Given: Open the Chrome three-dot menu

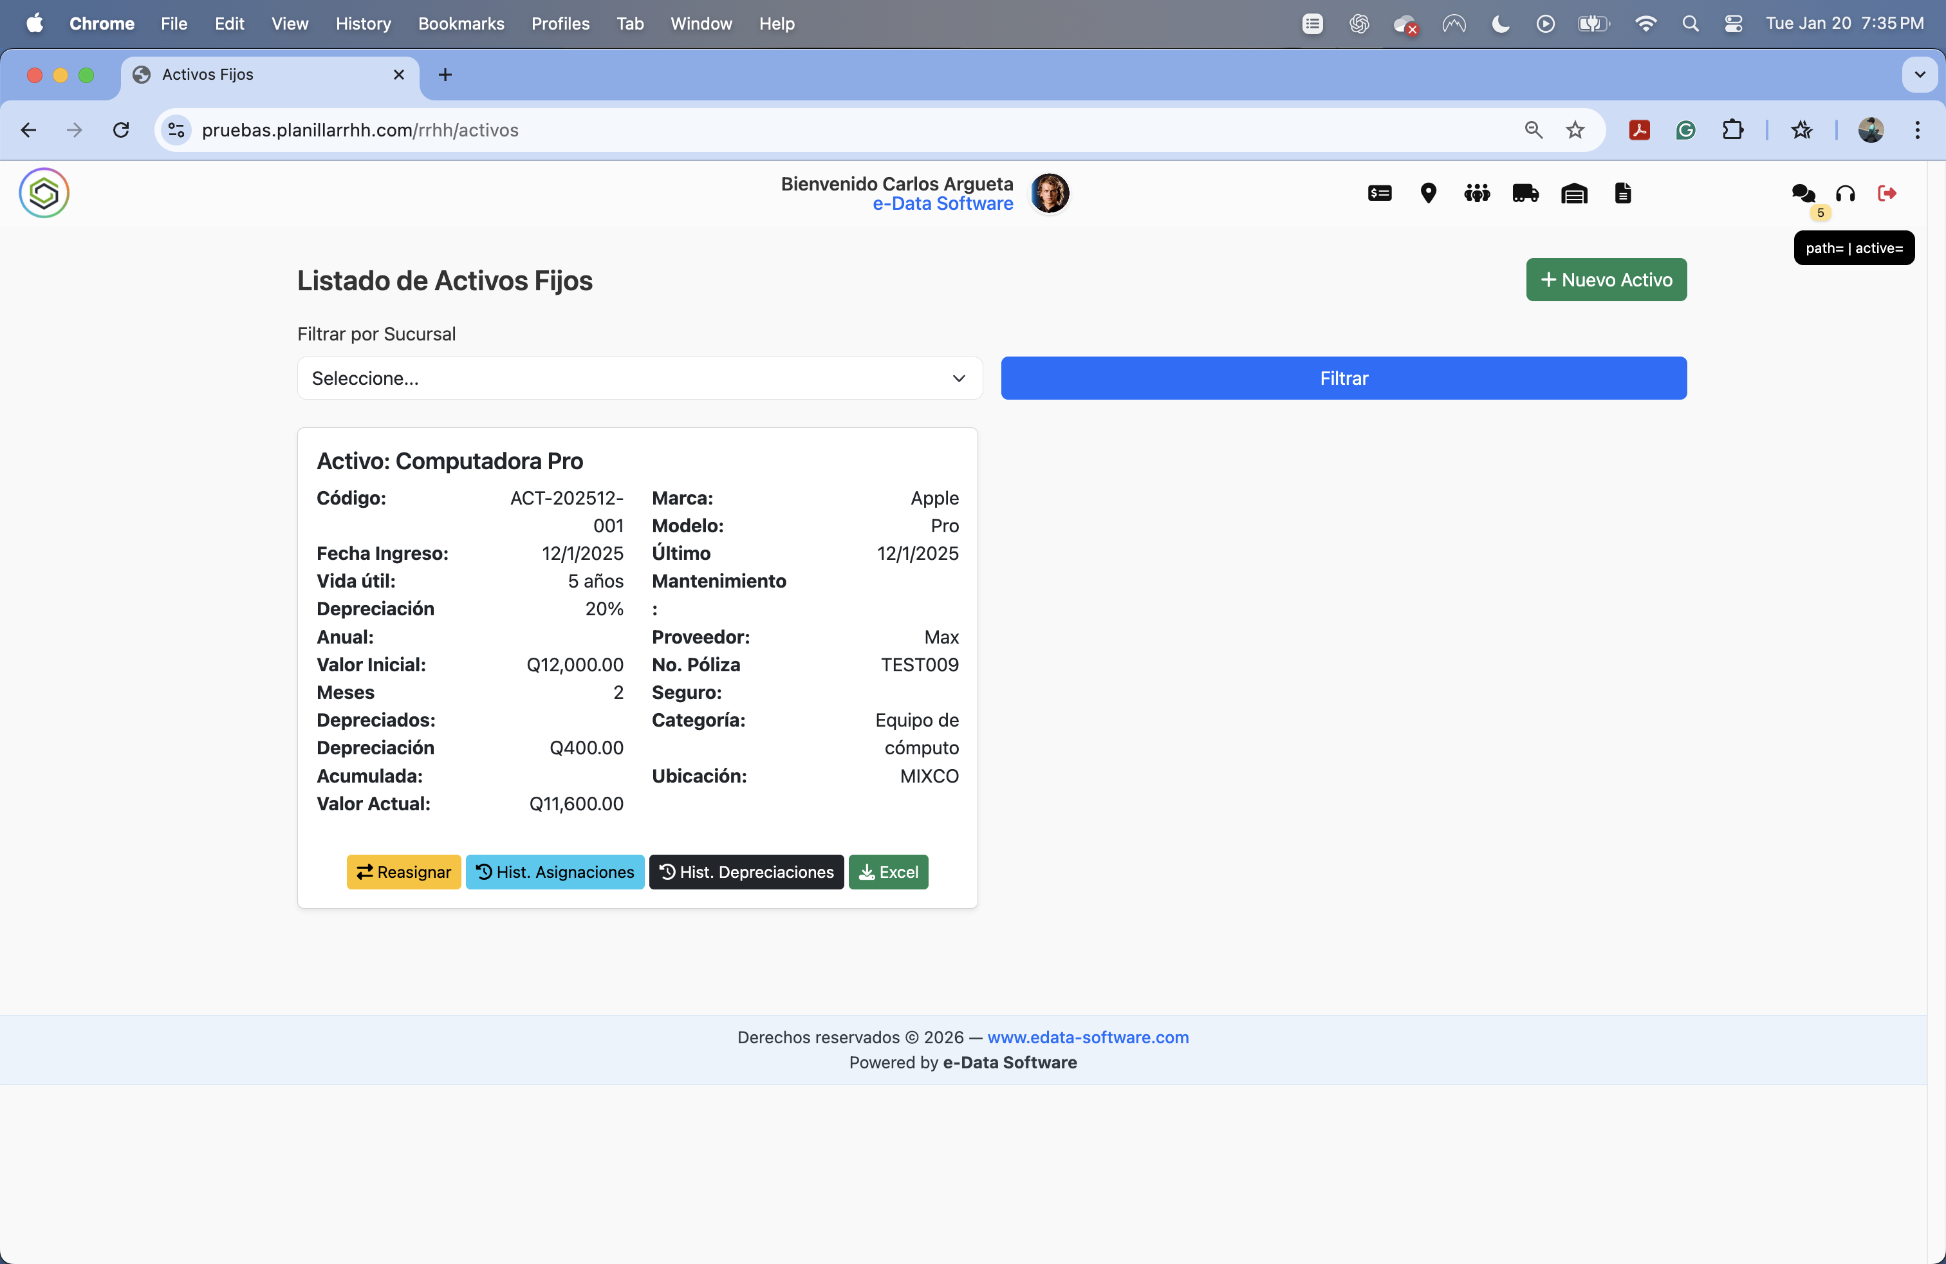Looking at the screenshot, I should coord(1918,129).
